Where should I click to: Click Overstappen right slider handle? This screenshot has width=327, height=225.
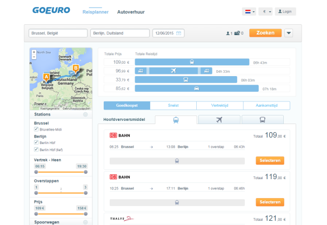(85, 193)
